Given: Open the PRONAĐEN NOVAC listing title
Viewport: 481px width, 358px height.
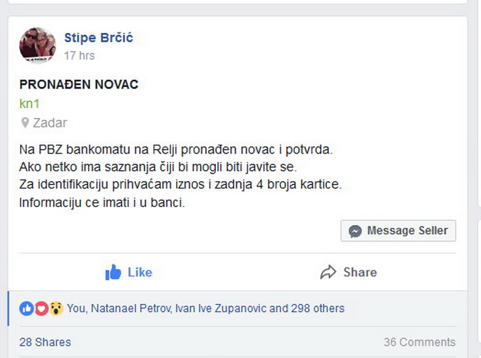Looking at the screenshot, I should pos(79,84).
